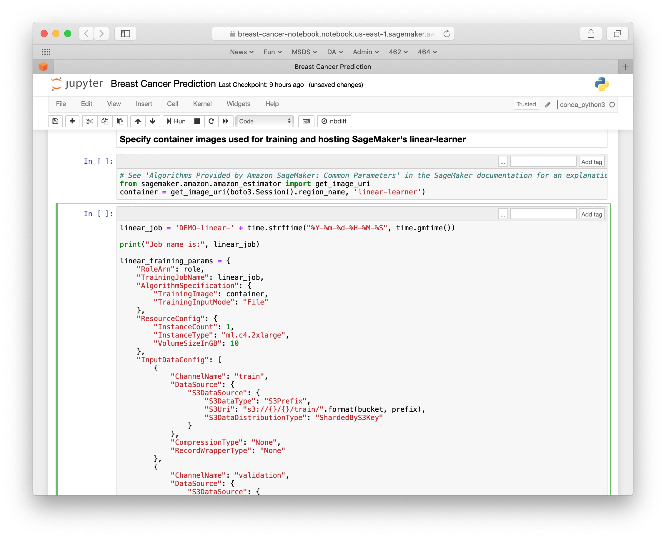
Task: Open the cell type Code dropdown
Action: (x=265, y=121)
